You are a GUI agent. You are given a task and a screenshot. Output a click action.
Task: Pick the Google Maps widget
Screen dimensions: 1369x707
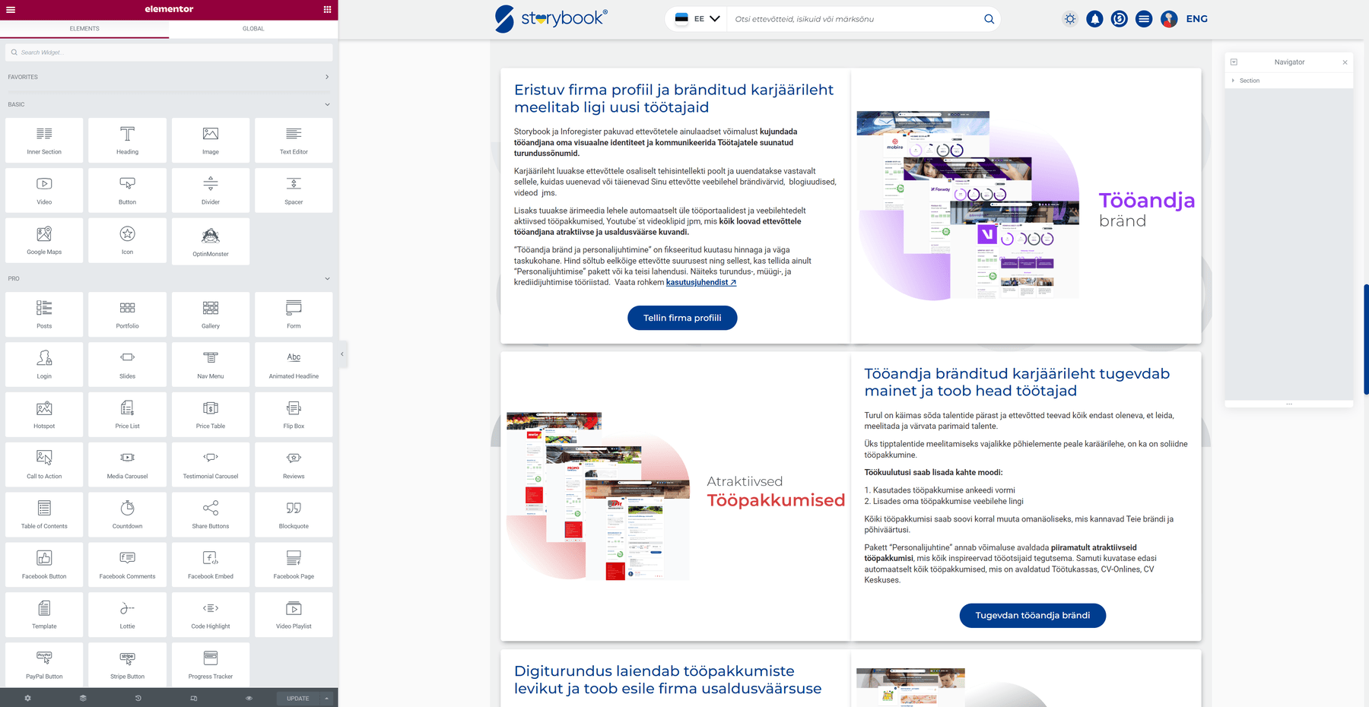(x=44, y=240)
